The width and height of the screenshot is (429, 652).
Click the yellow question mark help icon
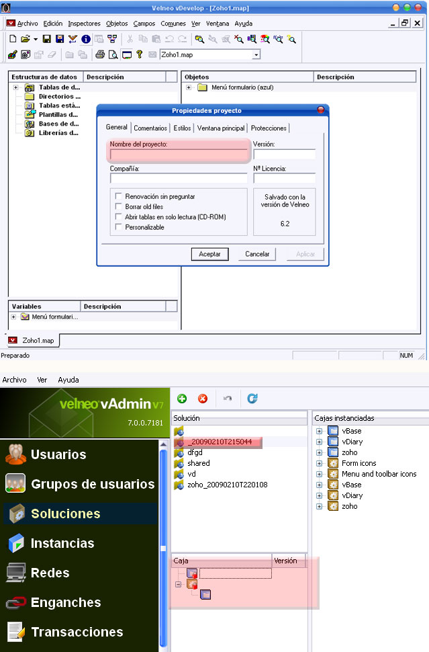pyautogui.click(x=140, y=54)
